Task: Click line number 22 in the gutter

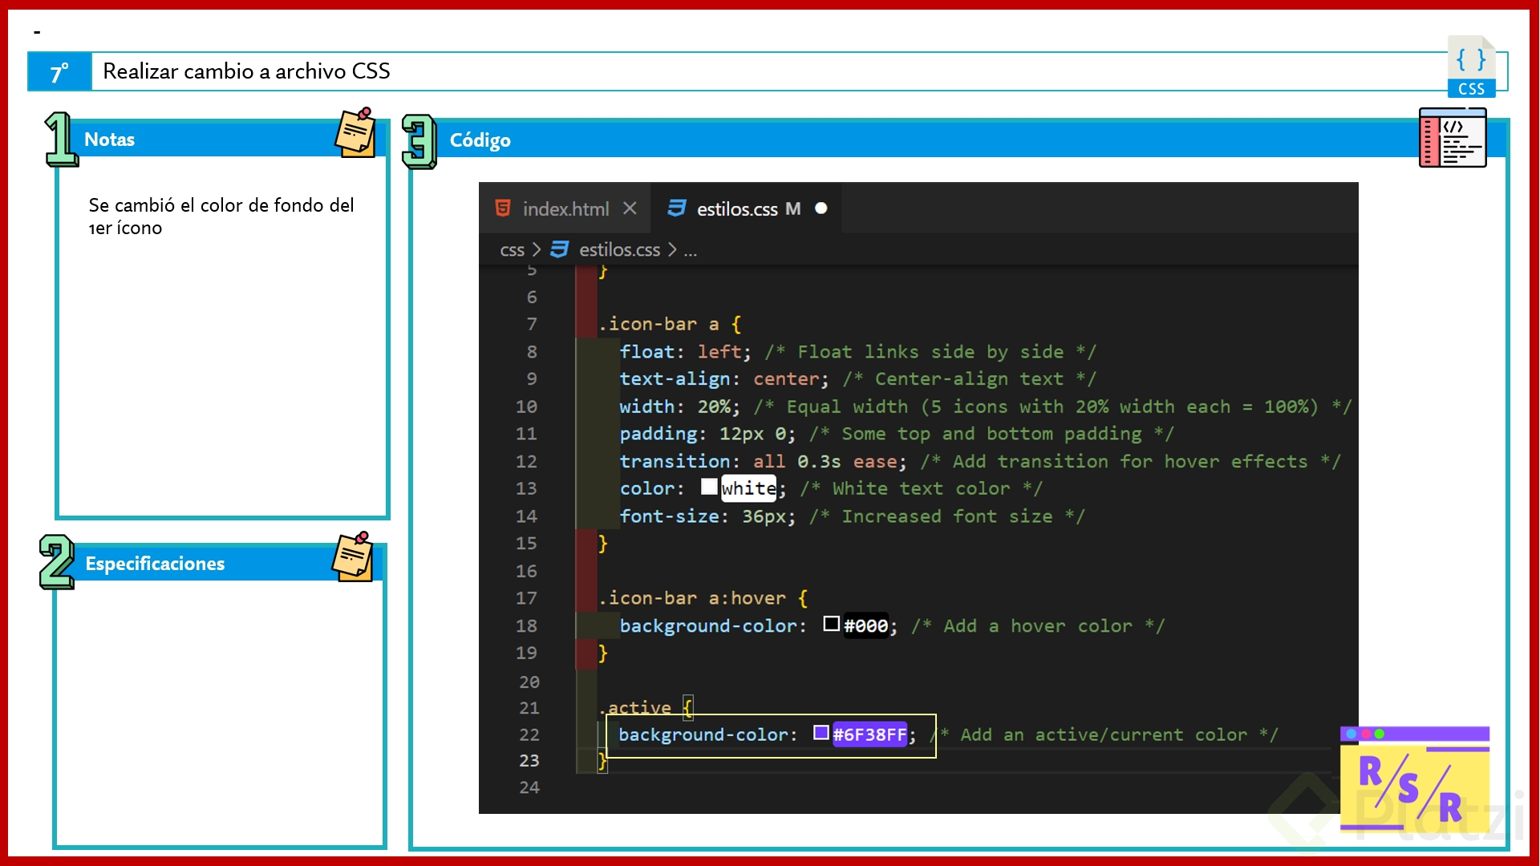Action: pyautogui.click(x=529, y=734)
